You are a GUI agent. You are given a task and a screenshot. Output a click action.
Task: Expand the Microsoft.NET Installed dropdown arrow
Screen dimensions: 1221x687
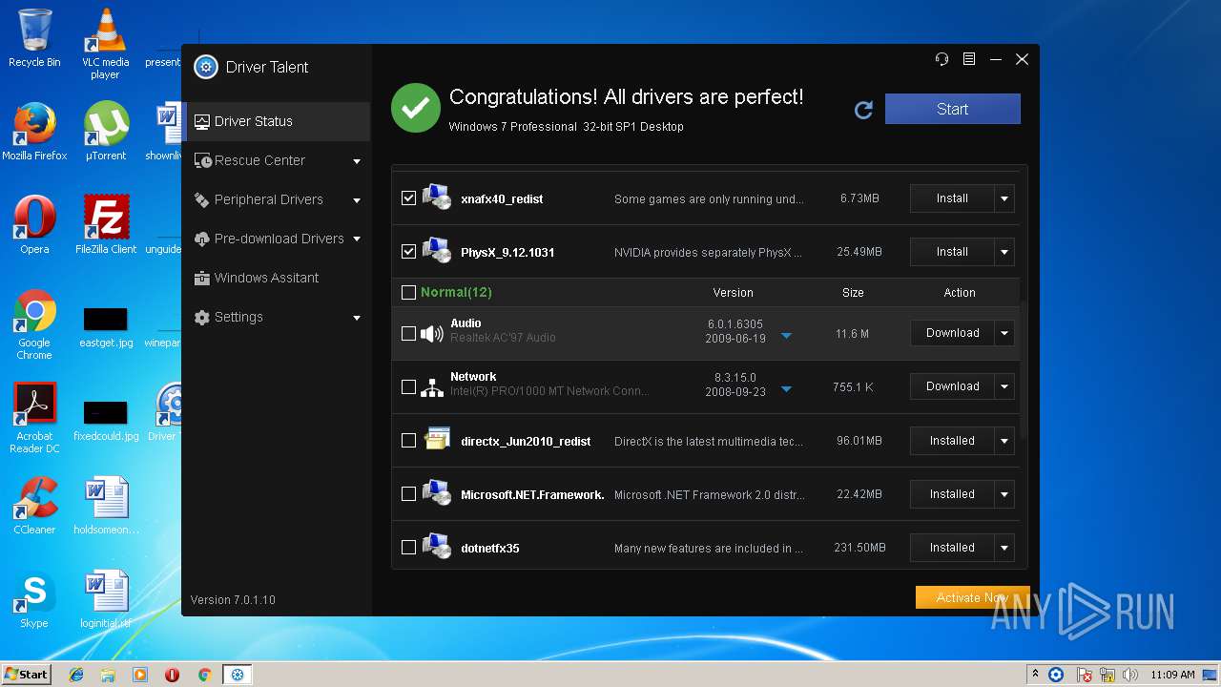(1004, 494)
